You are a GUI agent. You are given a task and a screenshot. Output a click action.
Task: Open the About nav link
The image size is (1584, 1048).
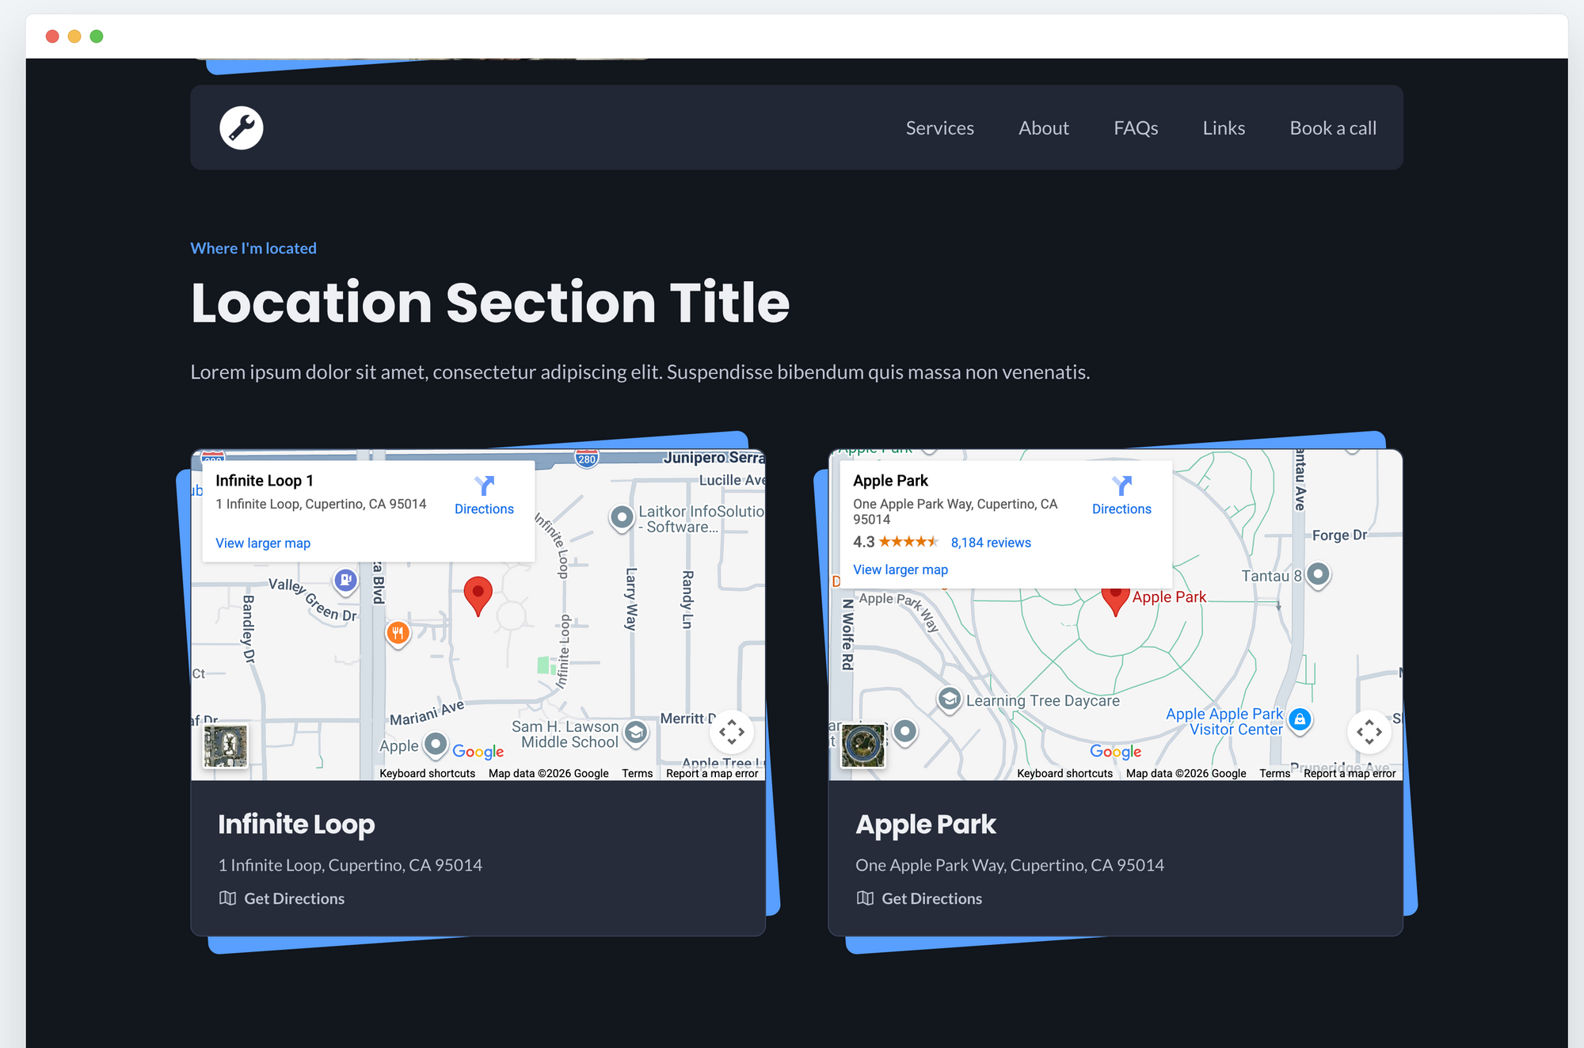pyautogui.click(x=1043, y=128)
